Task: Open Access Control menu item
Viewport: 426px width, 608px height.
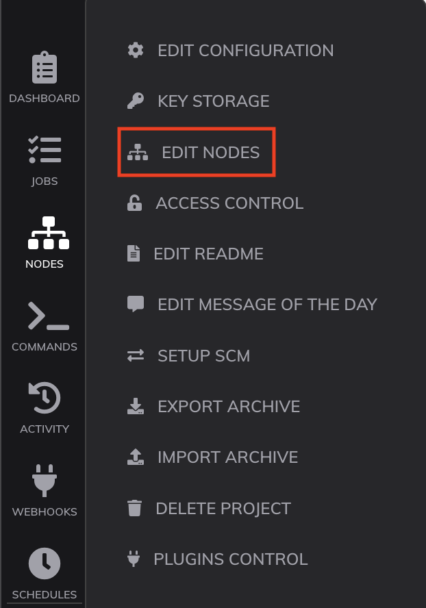Action: pyautogui.click(x=215, y=203)
